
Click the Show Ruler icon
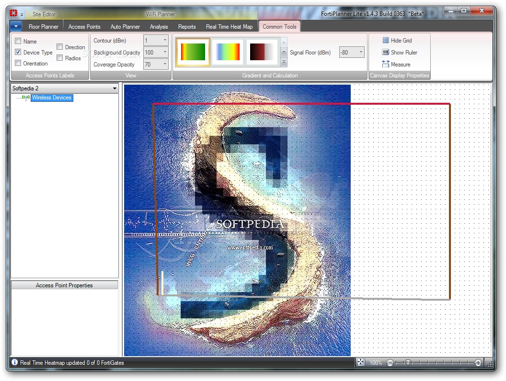[386, 52]
